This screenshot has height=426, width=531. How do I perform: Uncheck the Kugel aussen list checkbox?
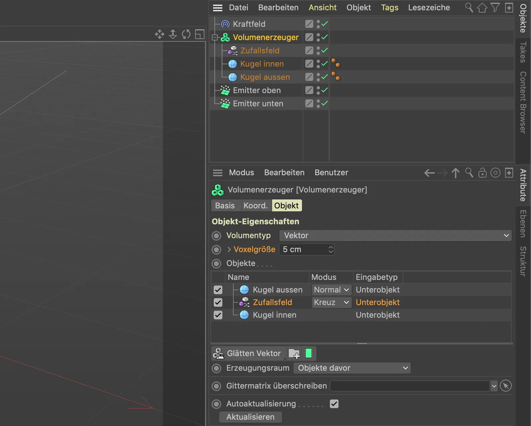(218, 290)
